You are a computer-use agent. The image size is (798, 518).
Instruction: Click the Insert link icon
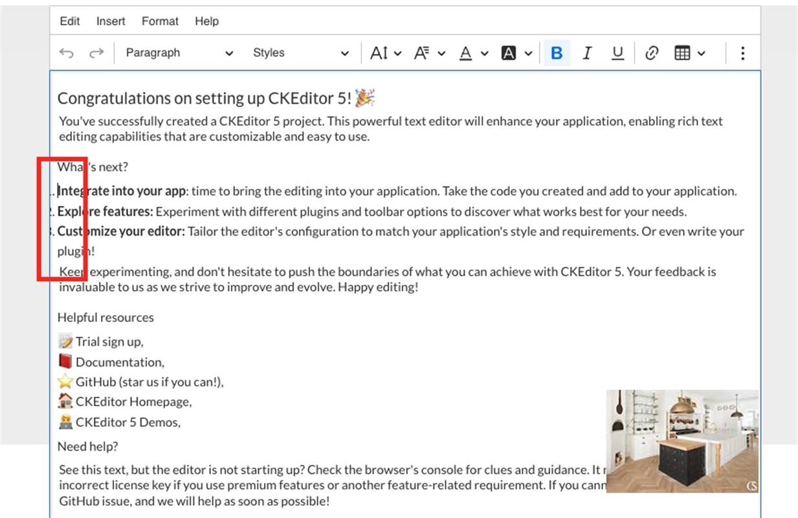pyautogui.click(x=652, y=53)
